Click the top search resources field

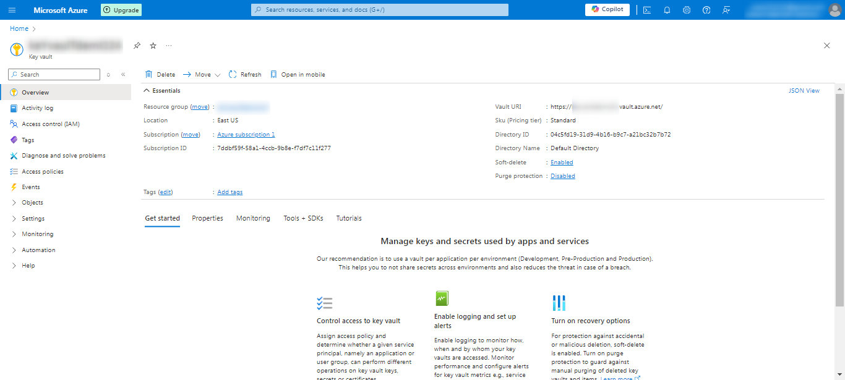[380, 10]
